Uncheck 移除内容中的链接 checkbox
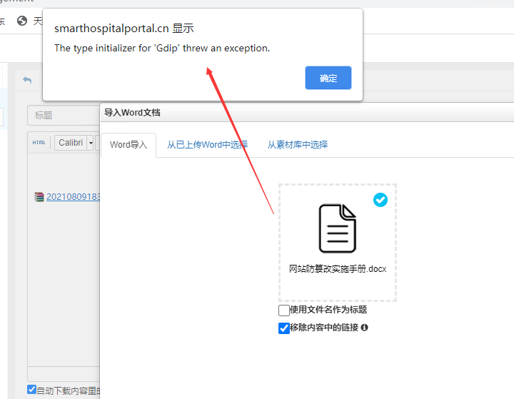514x399 pixels. (x=284, y=328)
